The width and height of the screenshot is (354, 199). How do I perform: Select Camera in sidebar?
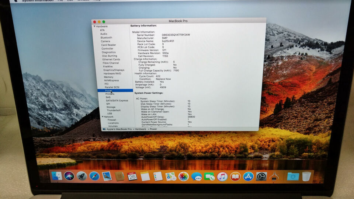pyautogui.click(x=105, y=41)
